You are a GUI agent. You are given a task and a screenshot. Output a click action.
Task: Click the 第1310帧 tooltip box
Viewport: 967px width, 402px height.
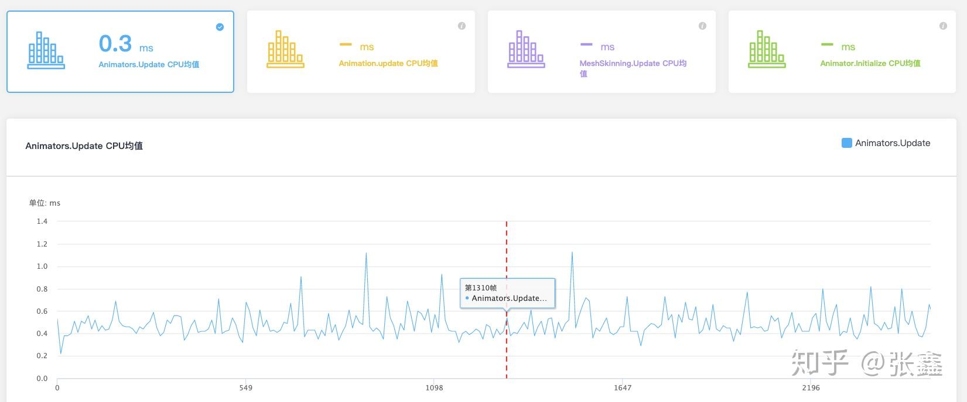point(507,293)
